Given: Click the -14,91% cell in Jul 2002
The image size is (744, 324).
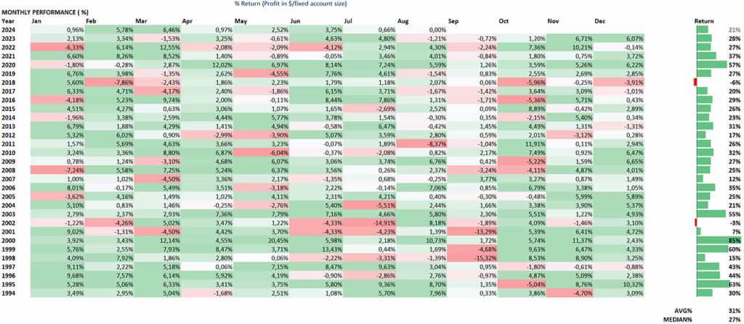Looking at the screenshot, I should tap(369, 222).
